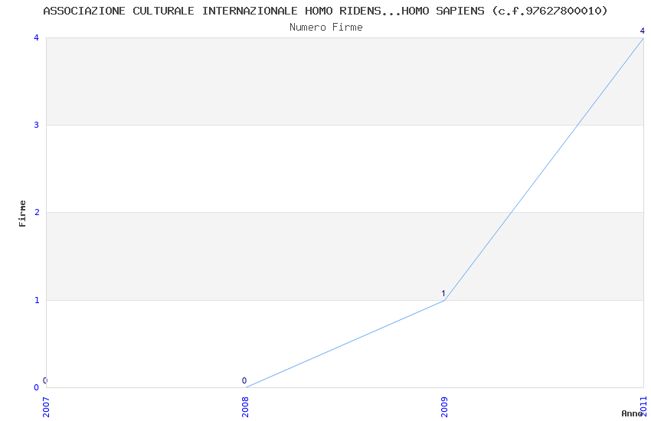Click the line segment between 2008 and 2009
This screenshot has height=421, width=651.
pos(345,344)
